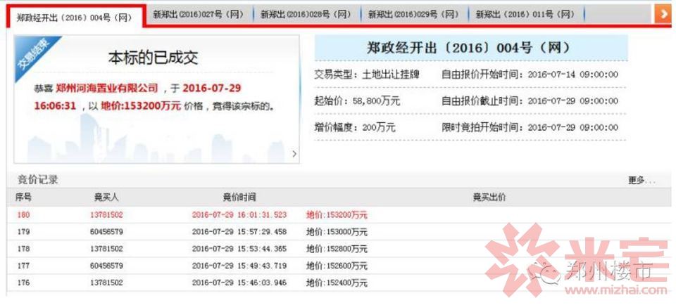The width and height of the screenshot is (676, 305).
Task: Select 竞价时间 column header
Action: (x=239, y=197)
